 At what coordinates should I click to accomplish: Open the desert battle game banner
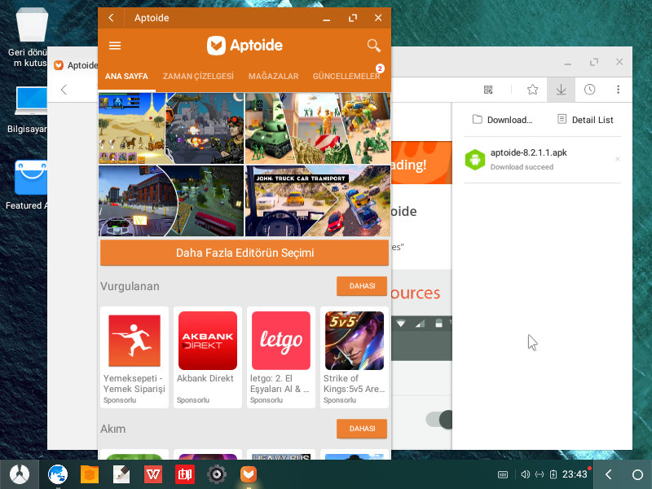[171, 129]
